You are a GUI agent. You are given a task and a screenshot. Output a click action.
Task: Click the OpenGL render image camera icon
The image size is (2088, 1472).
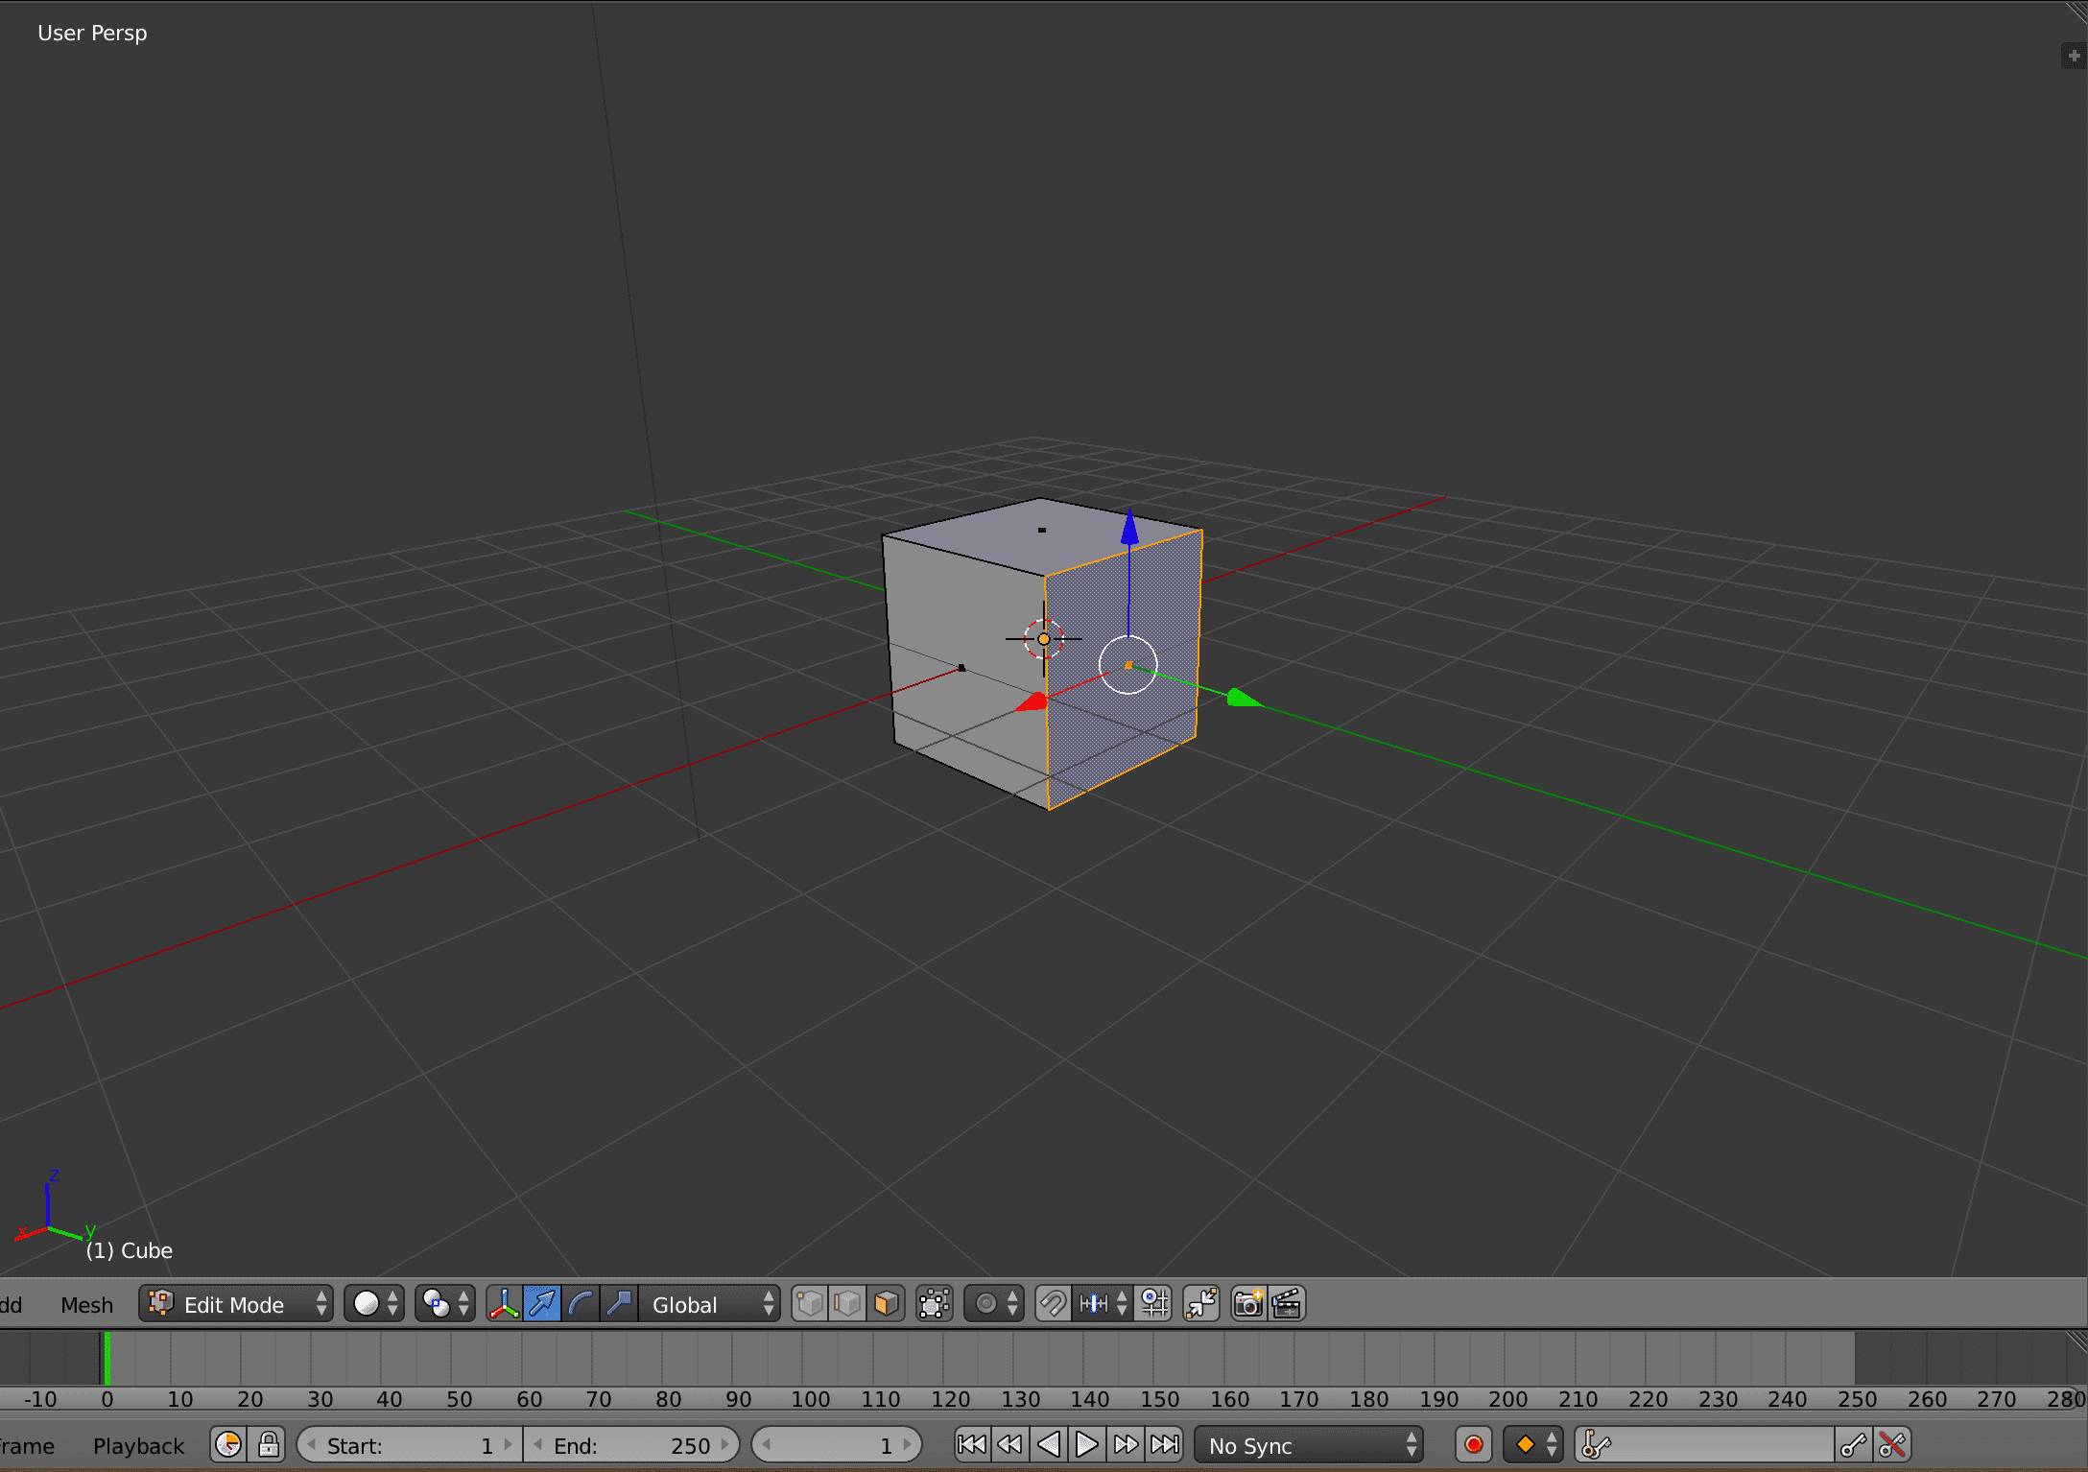(1248, 1304)
